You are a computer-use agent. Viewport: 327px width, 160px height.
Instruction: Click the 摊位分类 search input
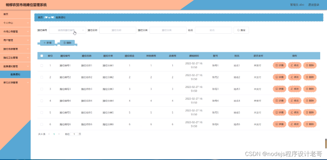point(168,30)
